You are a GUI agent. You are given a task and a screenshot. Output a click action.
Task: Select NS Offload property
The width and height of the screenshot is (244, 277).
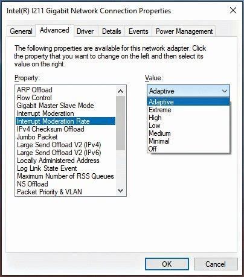tap(65, 184)
